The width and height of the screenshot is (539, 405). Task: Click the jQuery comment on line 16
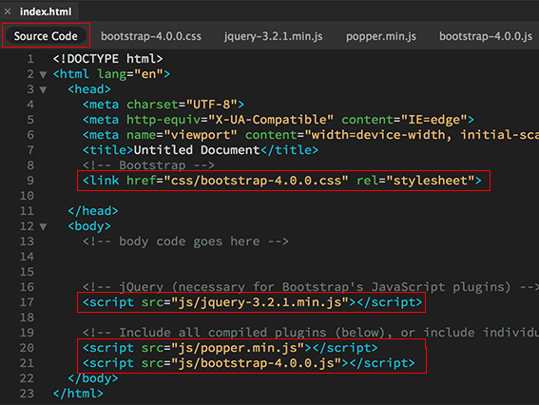tap(311, 287)
